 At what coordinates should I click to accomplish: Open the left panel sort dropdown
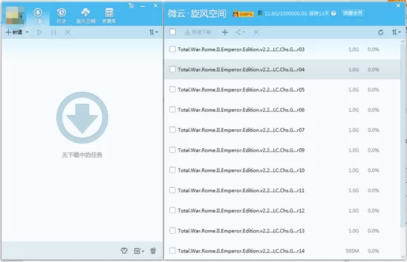point(153,32)
